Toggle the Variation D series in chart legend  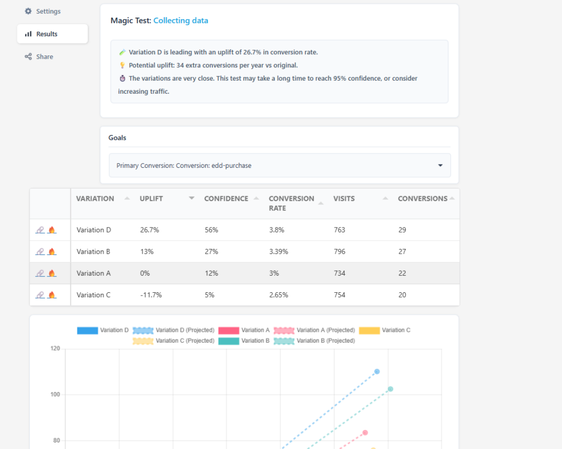point(103,329)
